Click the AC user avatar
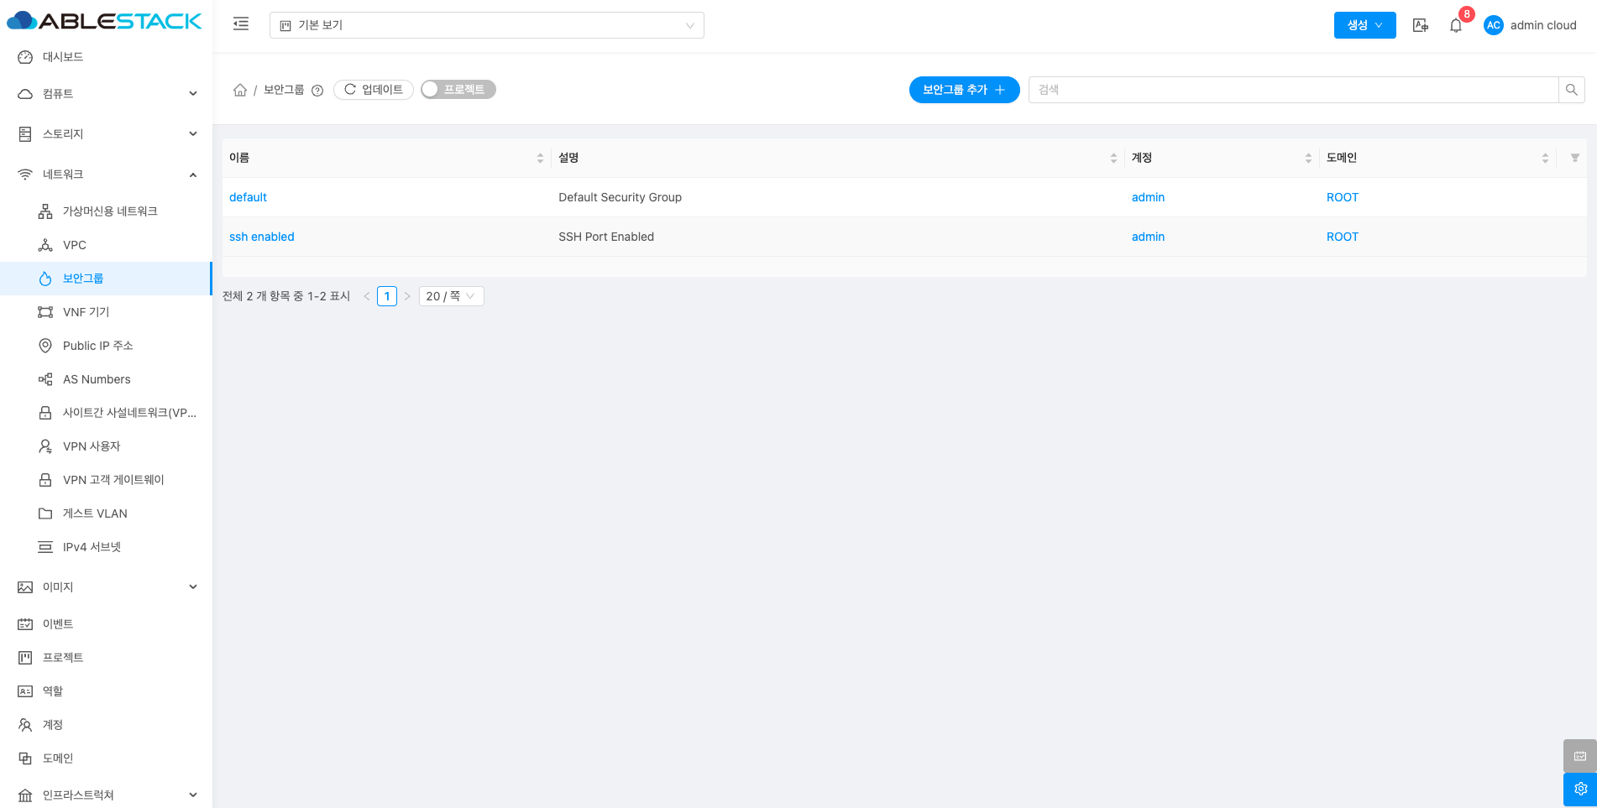Viewport: 1597px width, 808px height. pos(1494,25)
